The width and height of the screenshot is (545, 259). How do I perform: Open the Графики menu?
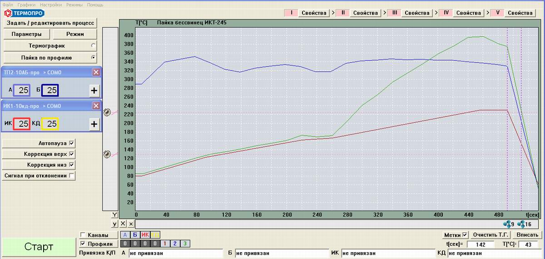[27, 5]
